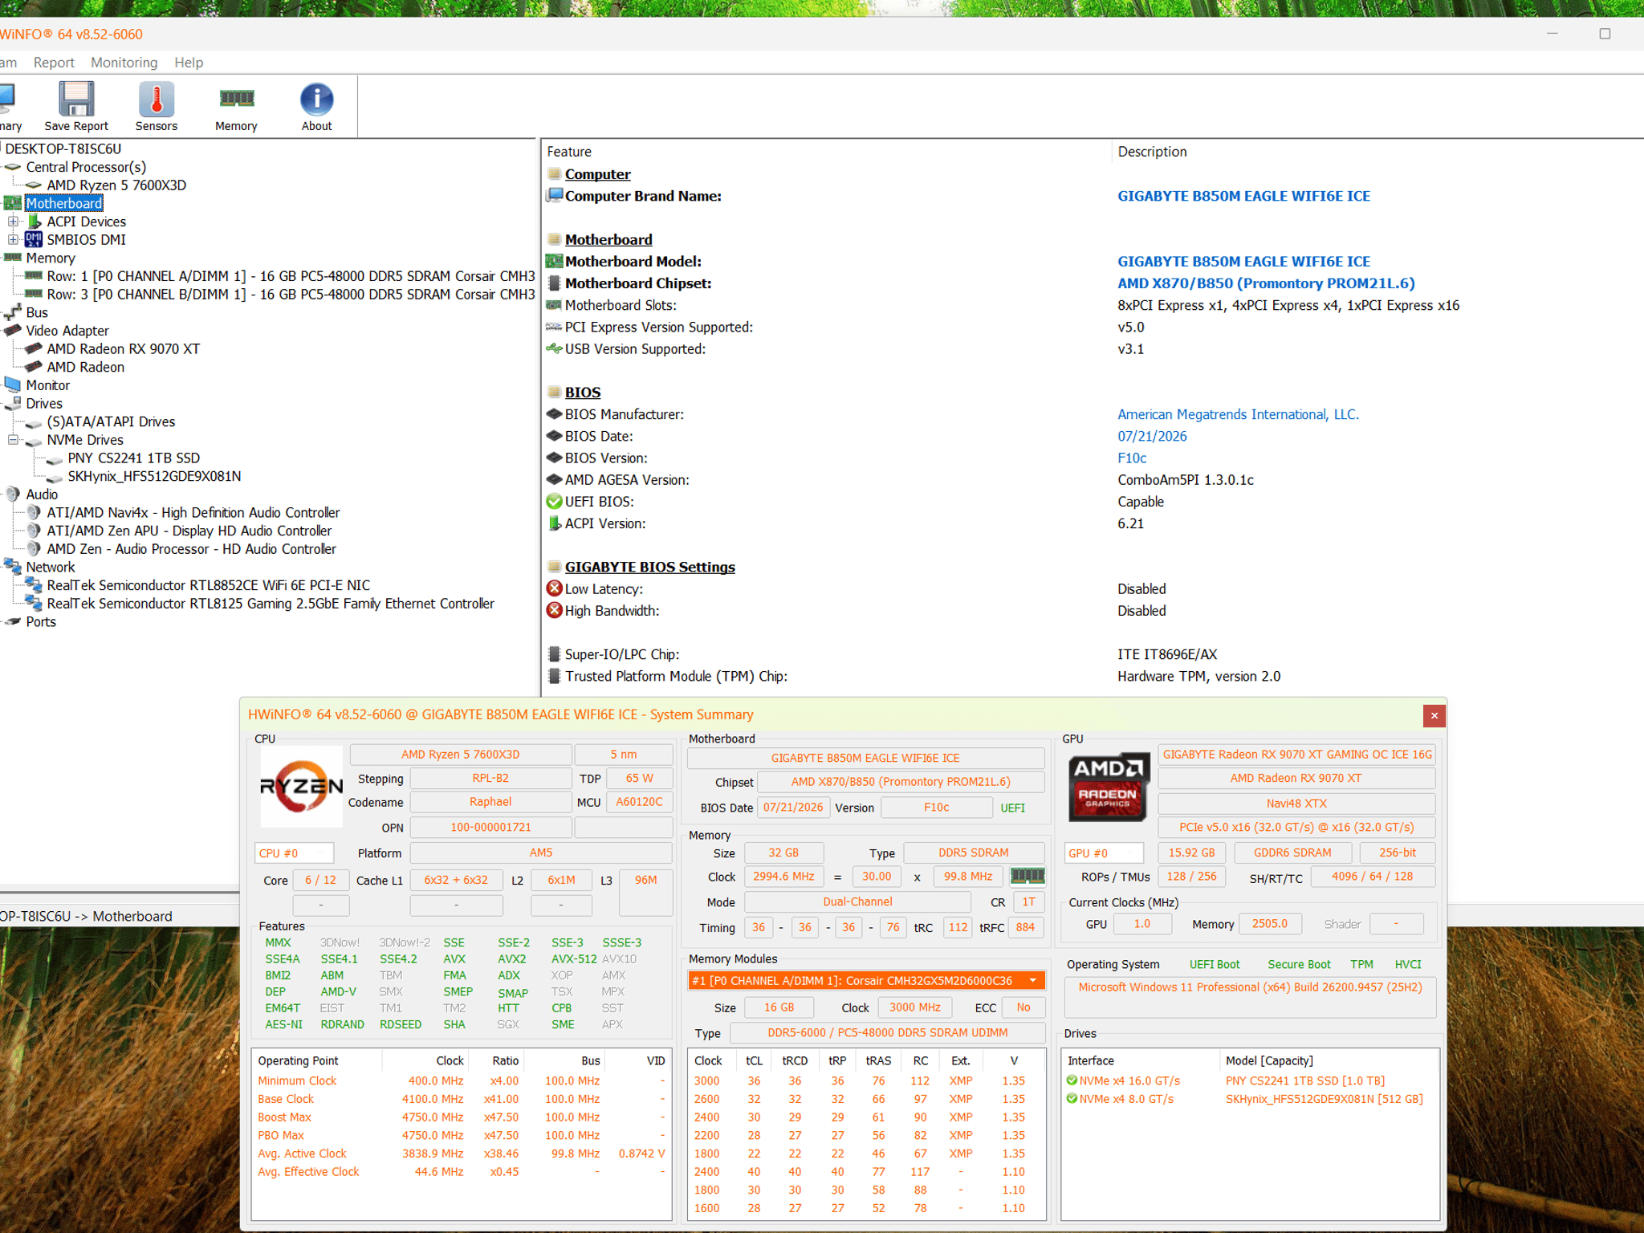Select AMD Ryzen 5 7600X3D in tree
Screen dimensions: 1644x1233
(116, 185)
